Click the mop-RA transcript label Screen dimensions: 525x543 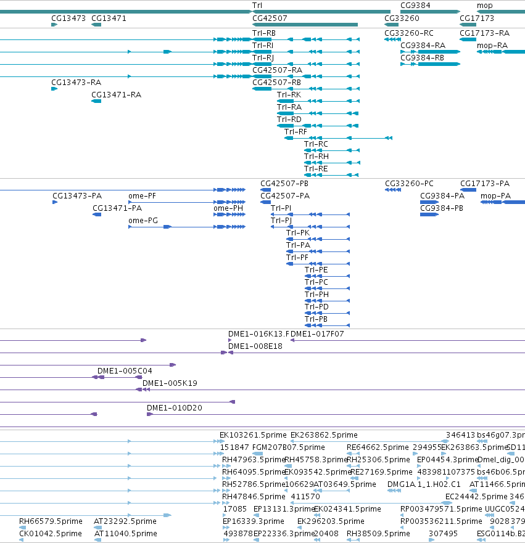coord(492,46)
